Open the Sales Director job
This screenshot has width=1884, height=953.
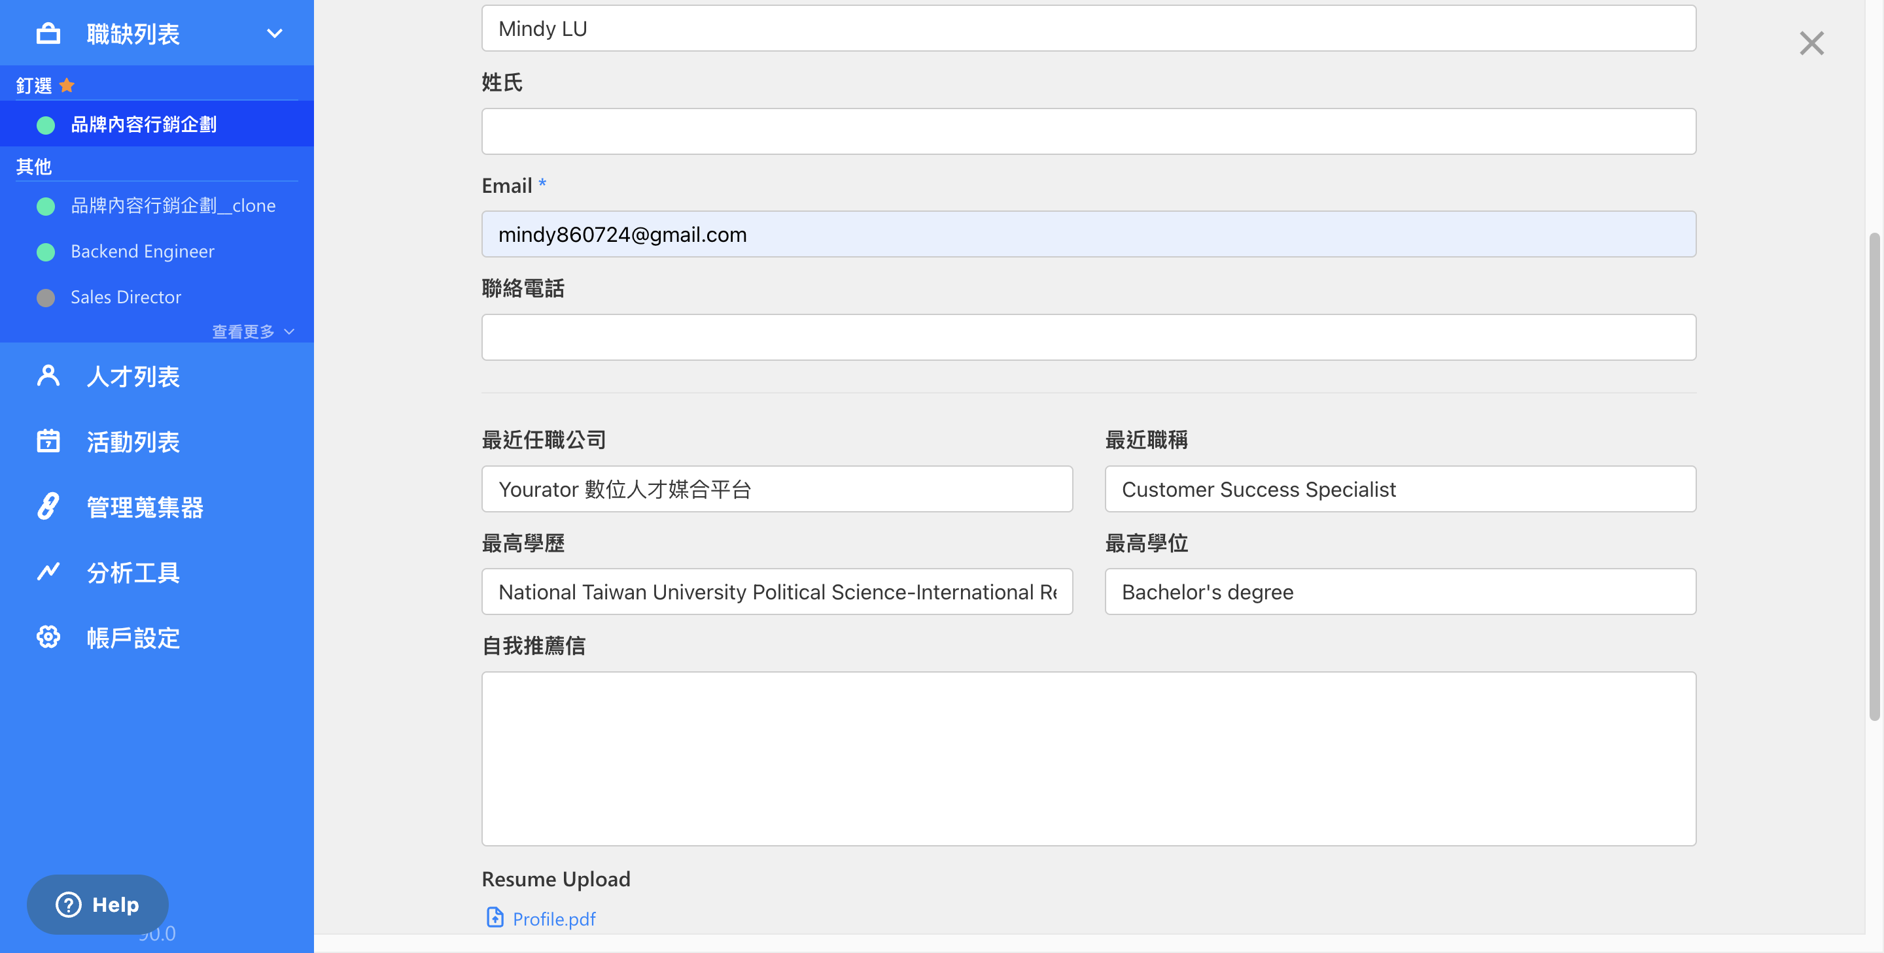pyautogui.click(x=126, y=297)
